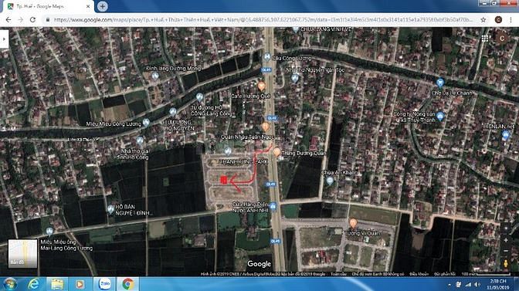The height and width of the screenshot is (291, 519).
Task: Bookmark this page with the star
Action: click(483, 20)
